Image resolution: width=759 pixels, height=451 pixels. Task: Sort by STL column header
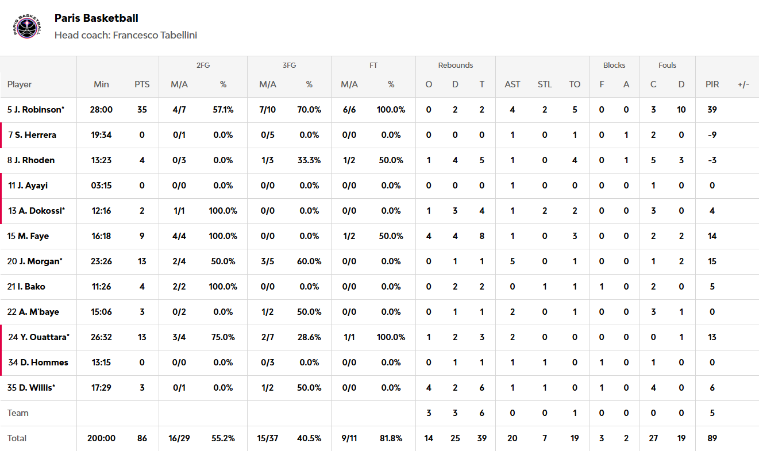click(x=545, y=84)
